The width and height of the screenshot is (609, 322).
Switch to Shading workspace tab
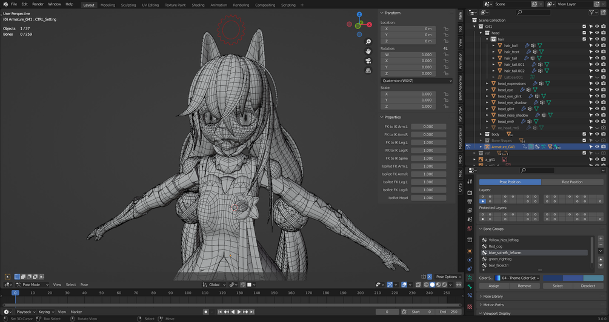point(198,5)
